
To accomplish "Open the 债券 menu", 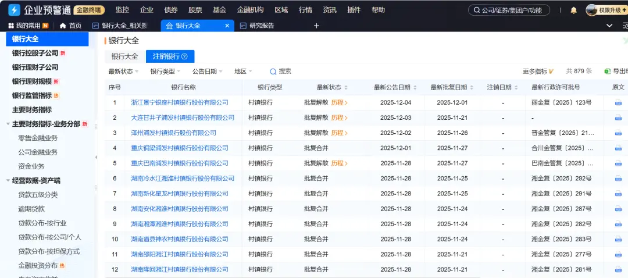I will pos(171,10).
